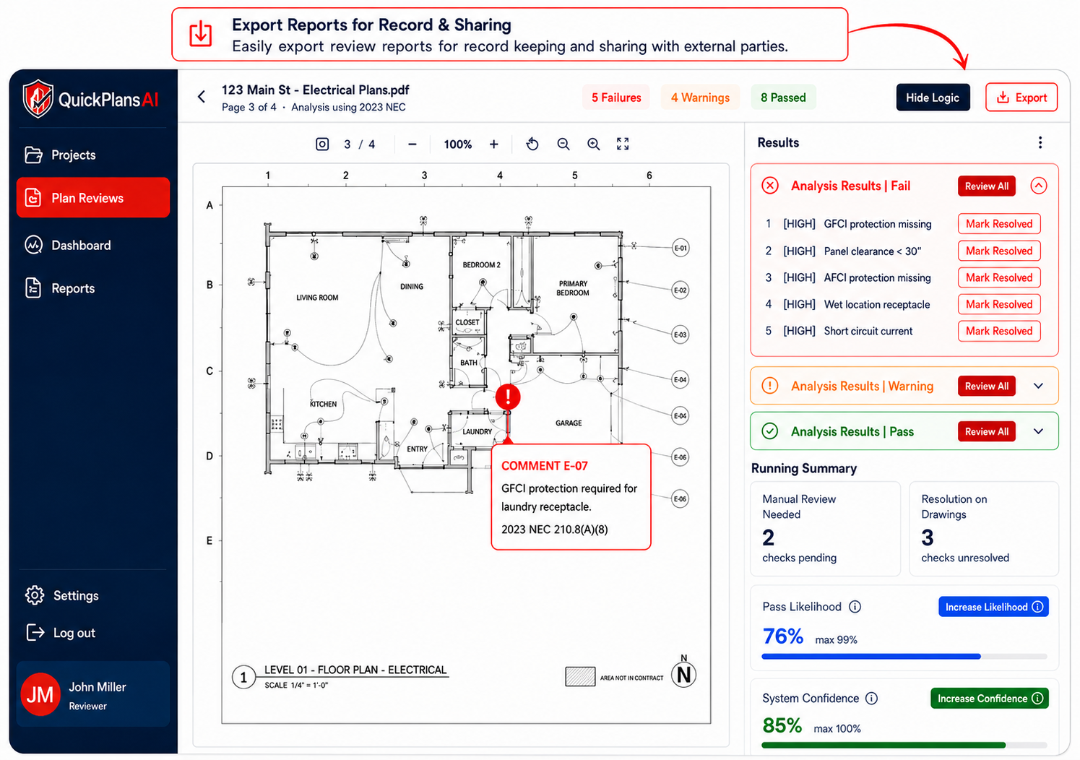Click the Pass Likelihood info icon
The image size is (1080, 760).
pyautogui.click(x=855, y=607)
